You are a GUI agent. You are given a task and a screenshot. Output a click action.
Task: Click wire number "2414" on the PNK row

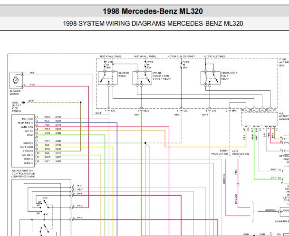point(58,125)
